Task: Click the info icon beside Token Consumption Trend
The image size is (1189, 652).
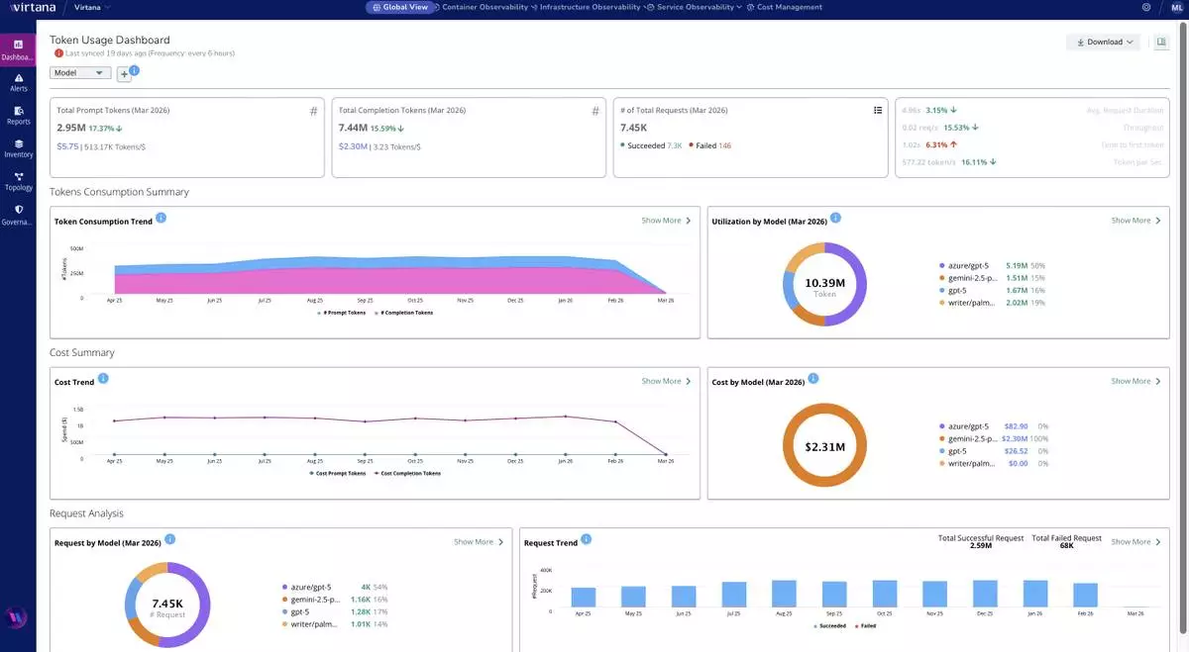Action: pyautogui.click(x=161, y=218)
